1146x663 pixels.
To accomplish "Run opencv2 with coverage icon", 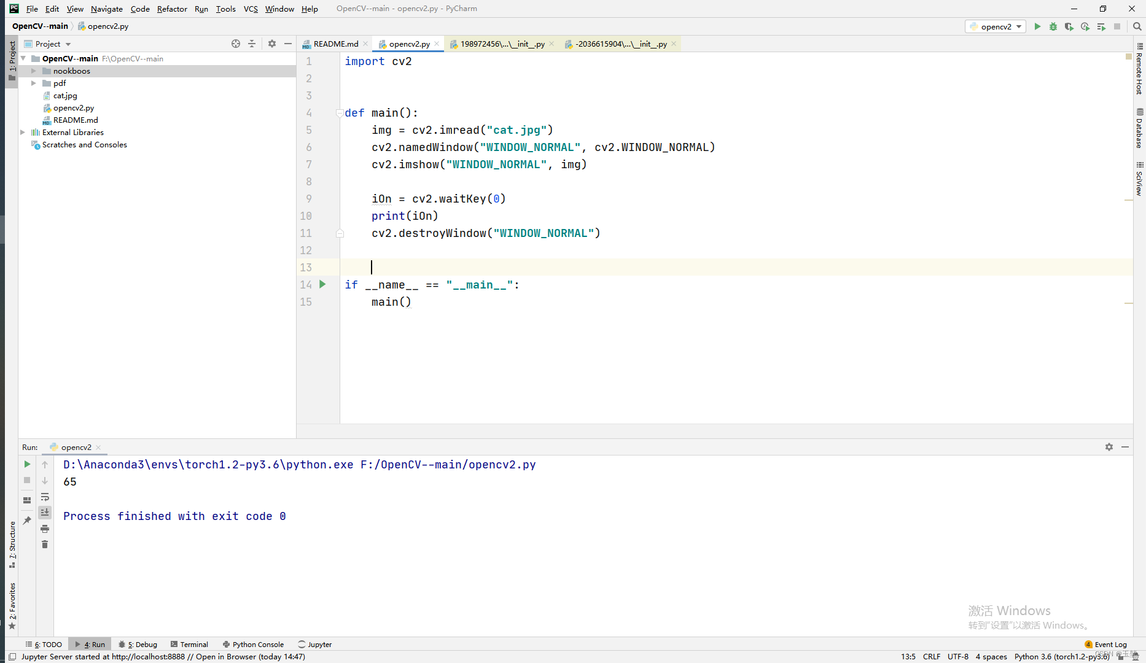I will 1069,26.
